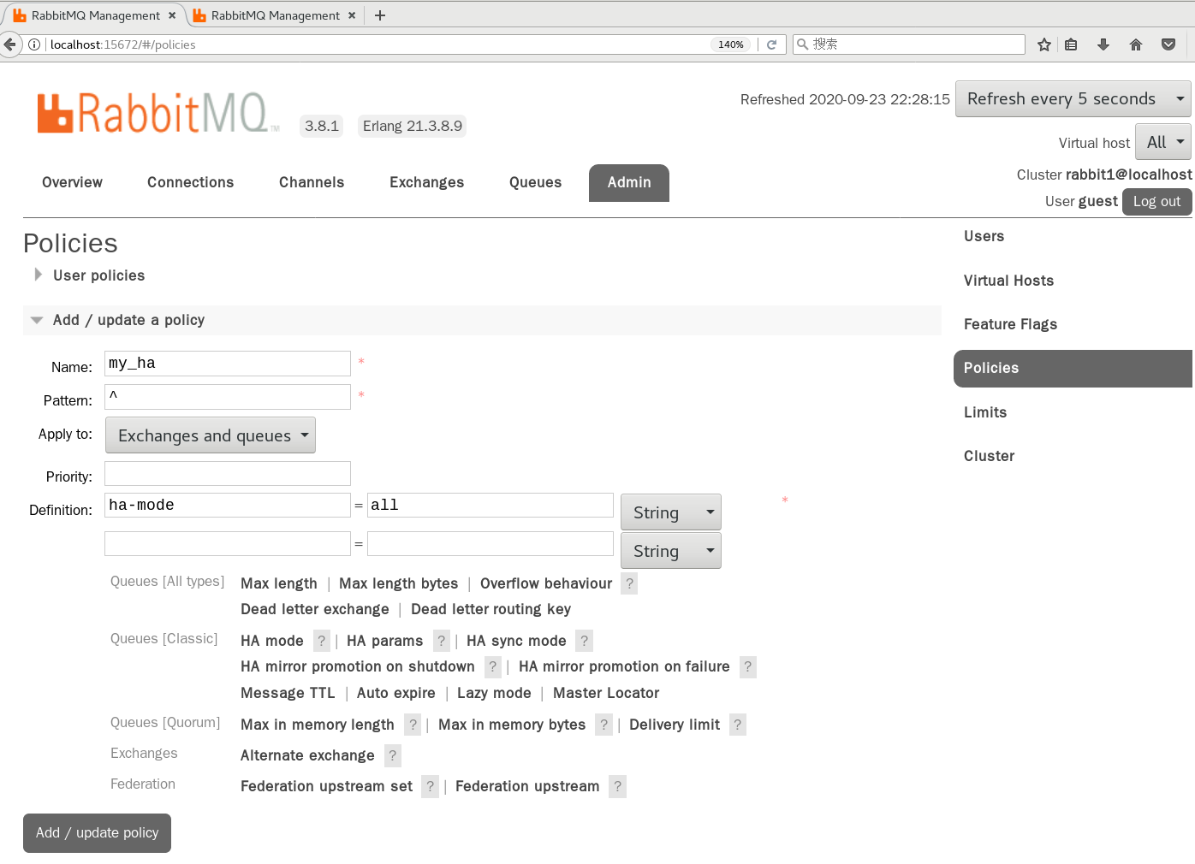Show help for HA mirror promotion on shutdown
1195x864 pixels.
point(493,666)
